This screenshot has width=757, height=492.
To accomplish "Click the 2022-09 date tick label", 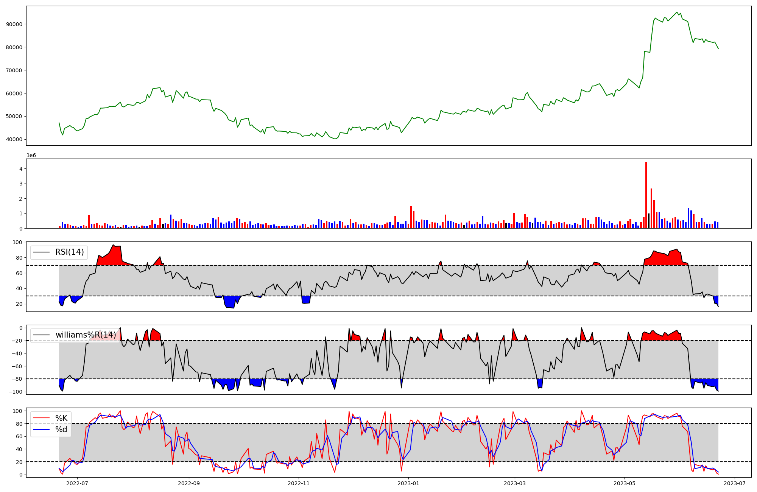I will [188, 483].
